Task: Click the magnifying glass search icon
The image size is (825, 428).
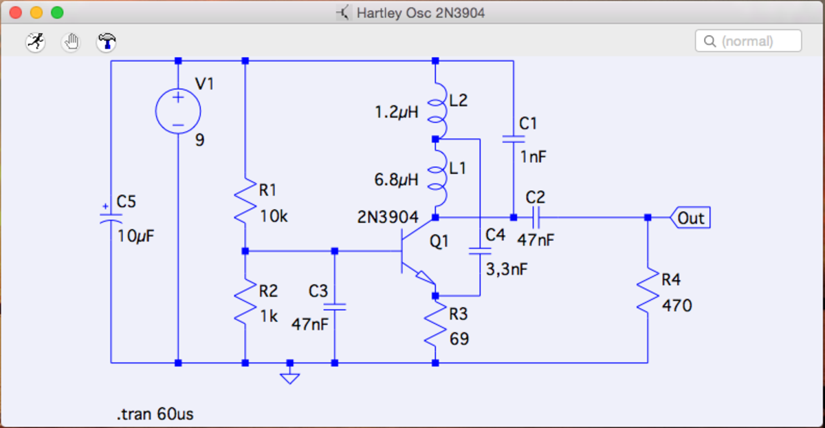Action: point(709,41)
